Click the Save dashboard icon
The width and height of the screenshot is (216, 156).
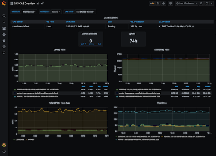(158, 3)
